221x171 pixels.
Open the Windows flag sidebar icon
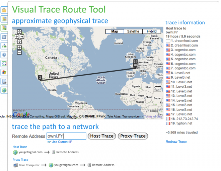click(x=4, y=72)
